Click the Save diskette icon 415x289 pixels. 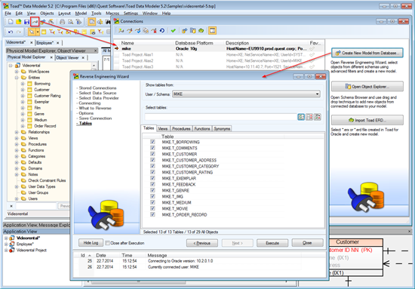click(26, 22)
